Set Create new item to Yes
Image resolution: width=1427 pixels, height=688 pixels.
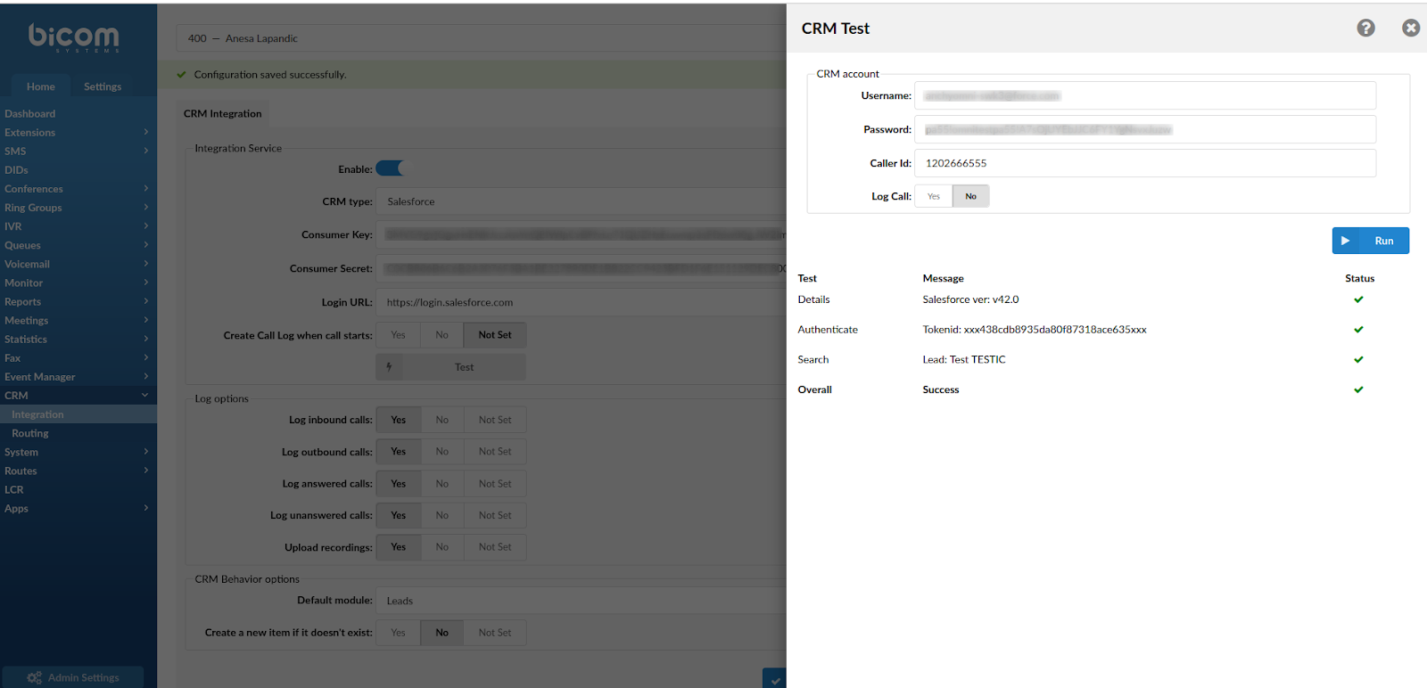pos(398,633)
